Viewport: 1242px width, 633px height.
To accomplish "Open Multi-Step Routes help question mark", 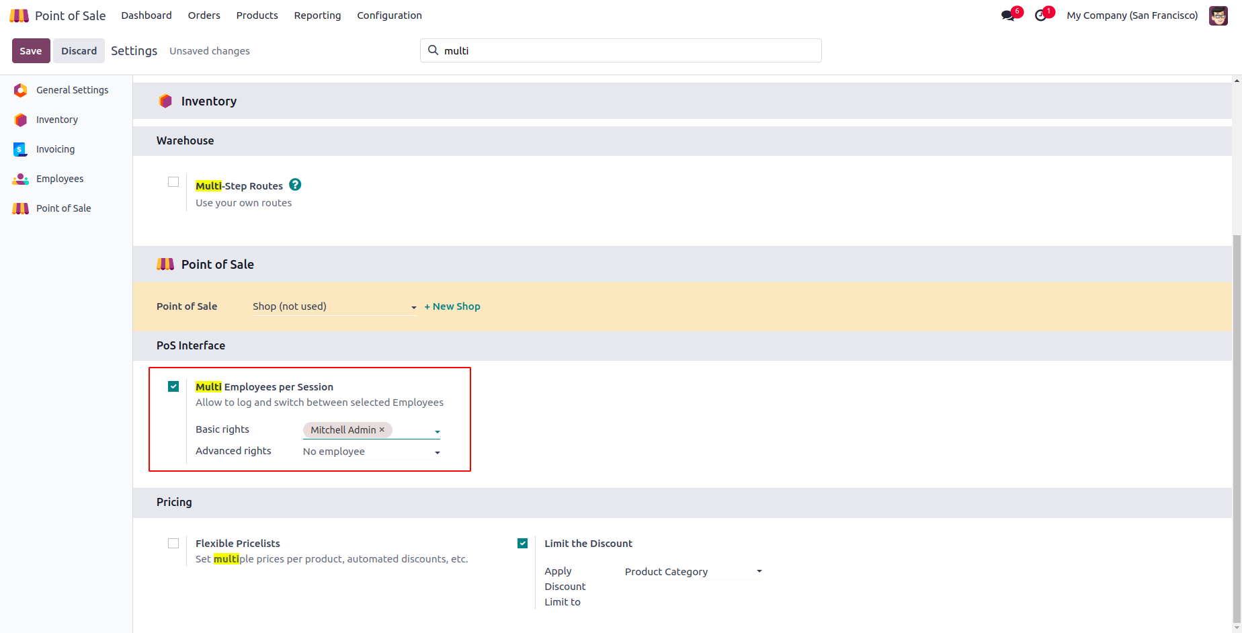I will click(295, 185).
